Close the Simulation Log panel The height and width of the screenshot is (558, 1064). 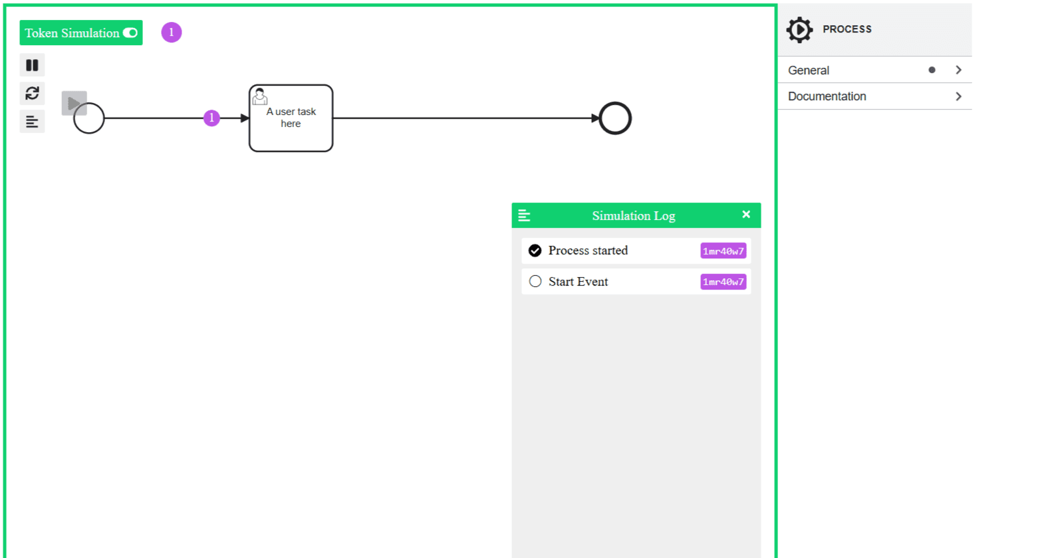[746, 215]
